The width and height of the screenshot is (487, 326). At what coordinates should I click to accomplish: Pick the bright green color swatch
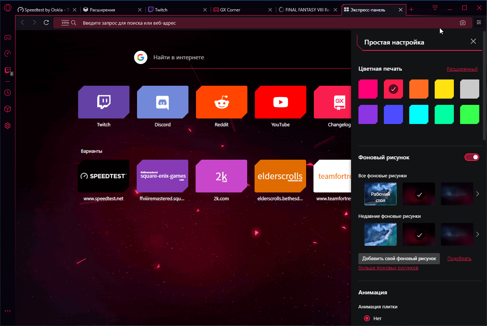(x=470, y=114)
